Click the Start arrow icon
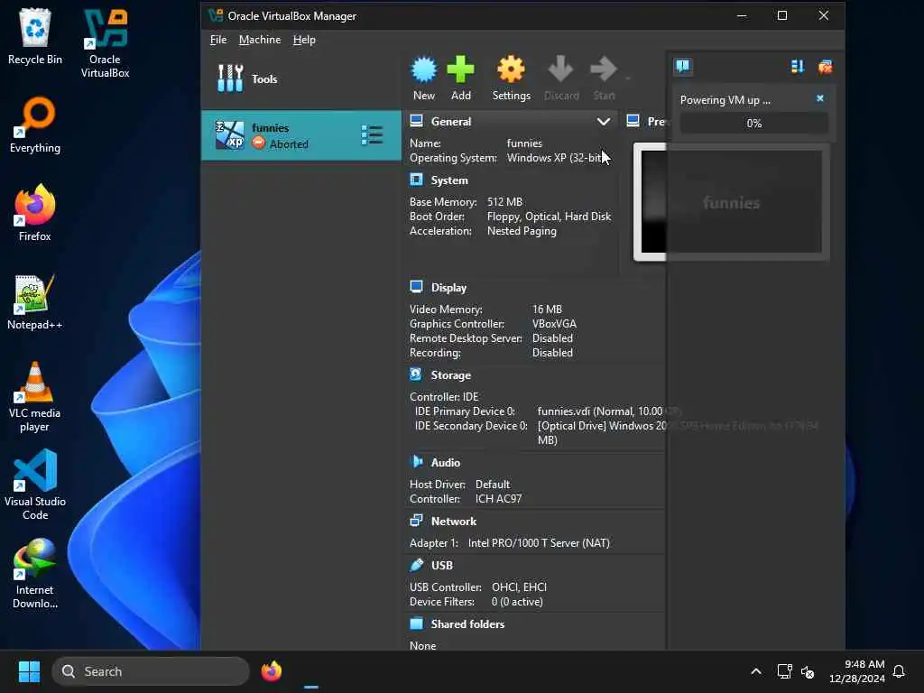Image resolution: width=924 pixels, height=693 pixels. point(604,70)
